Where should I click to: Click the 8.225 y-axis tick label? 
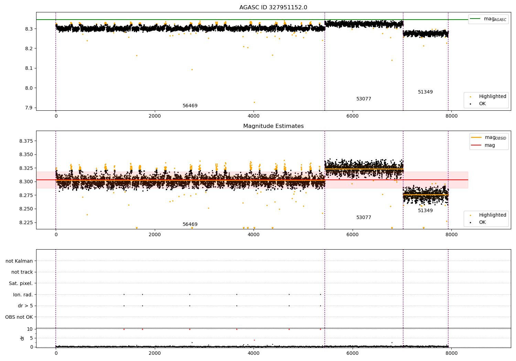[26, 223]
